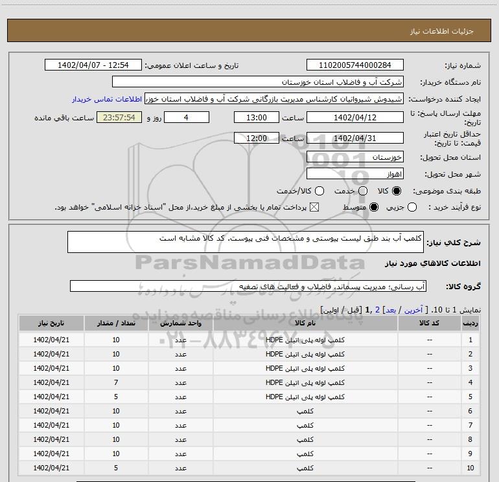Click the response deadline date 1402/04/12
The width and height of the screenshot is (499, 482).
355,117
